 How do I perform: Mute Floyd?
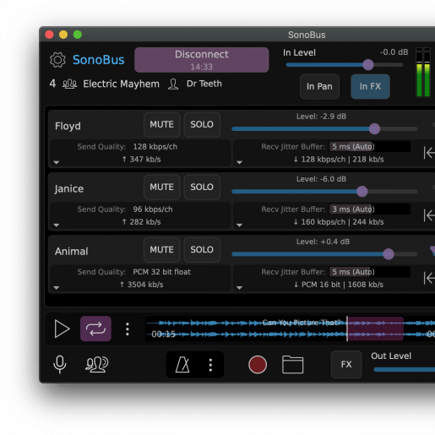point(161,124)
